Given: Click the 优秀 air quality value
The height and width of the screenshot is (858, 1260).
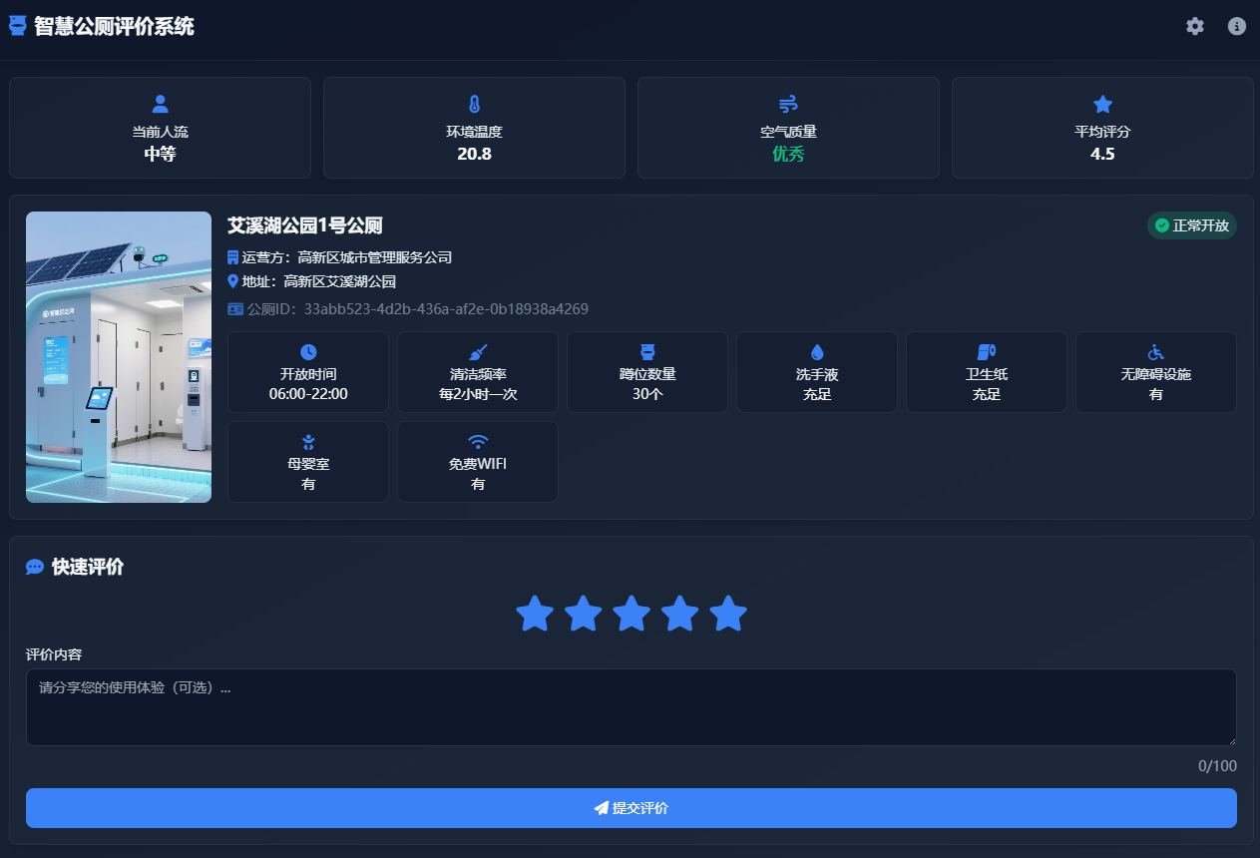Looking at the screenshot, I should tap(788, 154).
